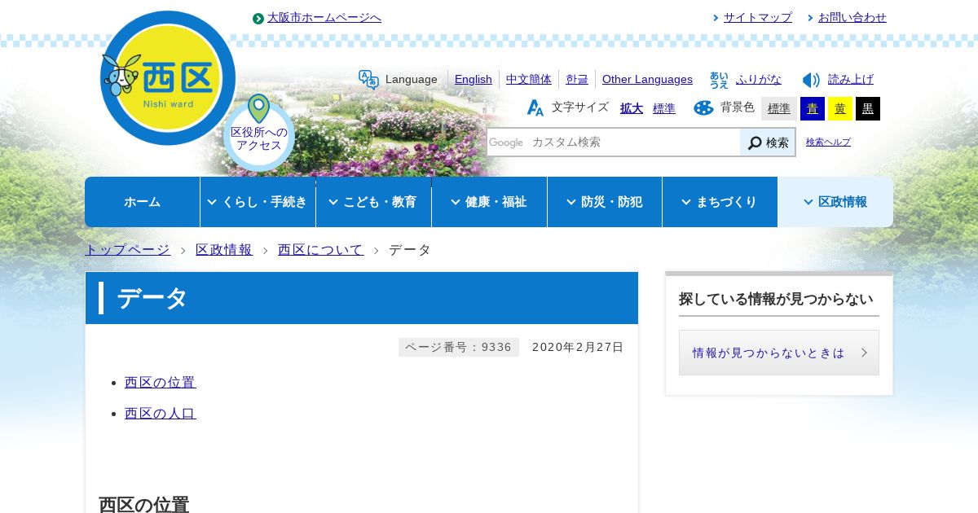
Task: Switch language to 한글
Action: pyautogui.click(x=577, y=79)
